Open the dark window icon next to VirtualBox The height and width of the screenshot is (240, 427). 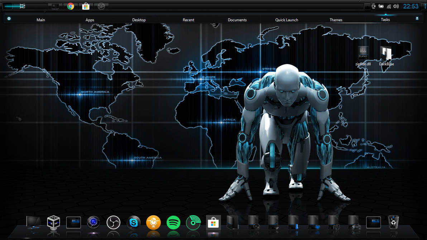73,222
